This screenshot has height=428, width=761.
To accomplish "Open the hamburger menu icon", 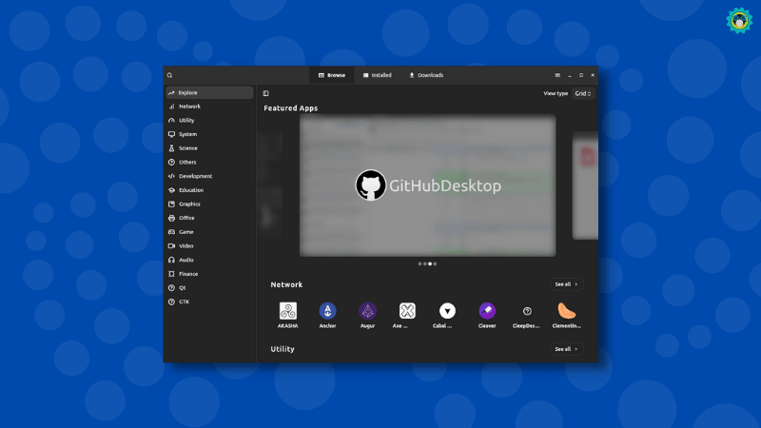I will click(557, 75).
